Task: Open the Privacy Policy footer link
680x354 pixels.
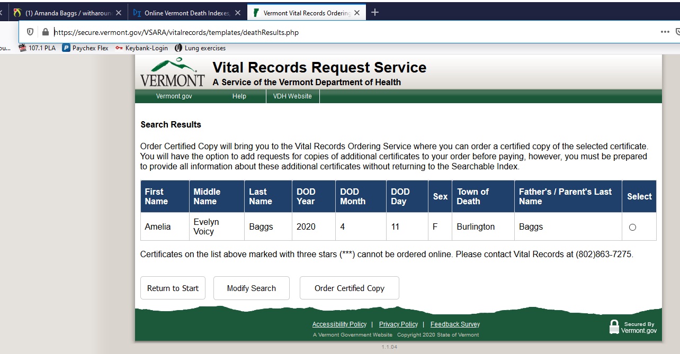Action: pyautogui.click(x=398, y=324)
